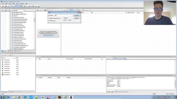This screenshot has height=99, width=177.
Task: Click the save icon in the API Filter toolbar
Action: 5,10
